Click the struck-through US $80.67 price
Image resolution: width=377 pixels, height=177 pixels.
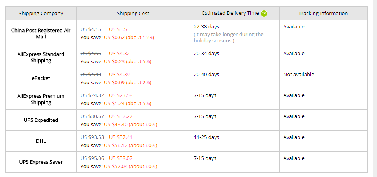coord(92,116)
